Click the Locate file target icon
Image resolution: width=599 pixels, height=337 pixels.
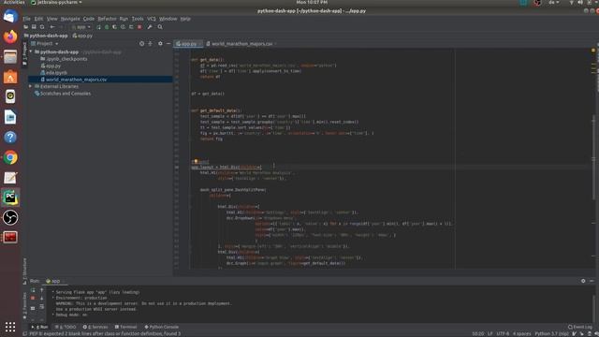point(141,44)
